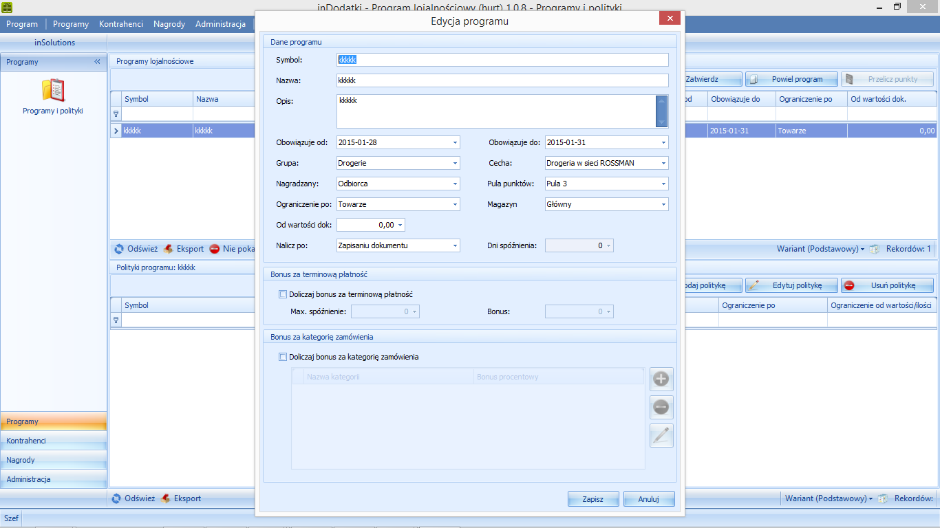940x528 pixels.
Task: Click the row indicator arrow for kkkkk
Action: 116,130
